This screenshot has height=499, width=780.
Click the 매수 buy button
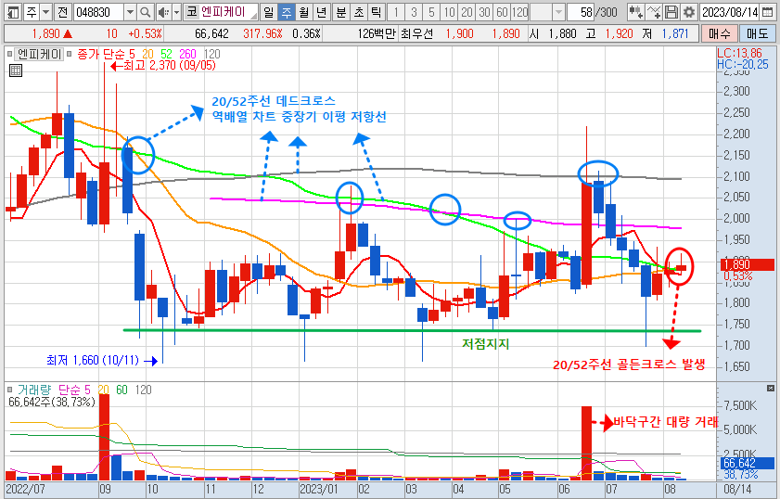720,33
